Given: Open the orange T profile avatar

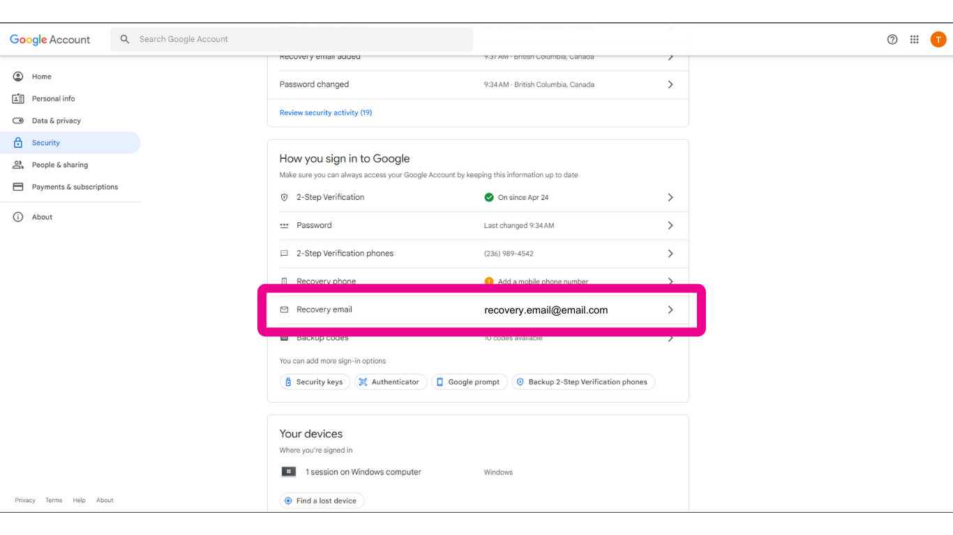Looking at the screenshot, I should [x=938, y=40].
